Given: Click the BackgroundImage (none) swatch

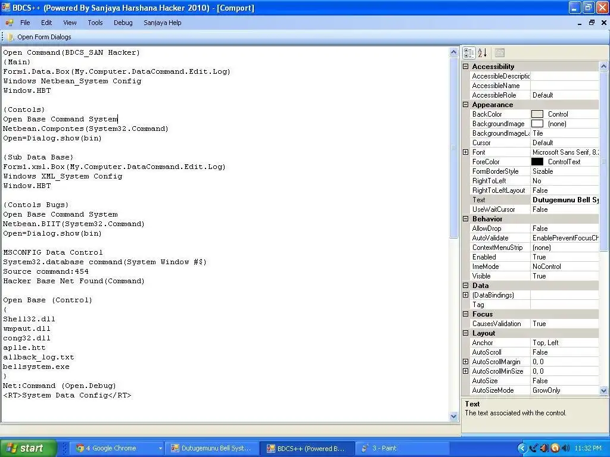Looking at the screenshot, I should (x=537, y=124).
